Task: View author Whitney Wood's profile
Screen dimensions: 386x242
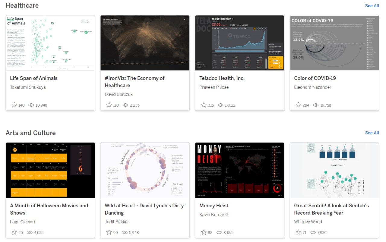Action: [308, 222]
